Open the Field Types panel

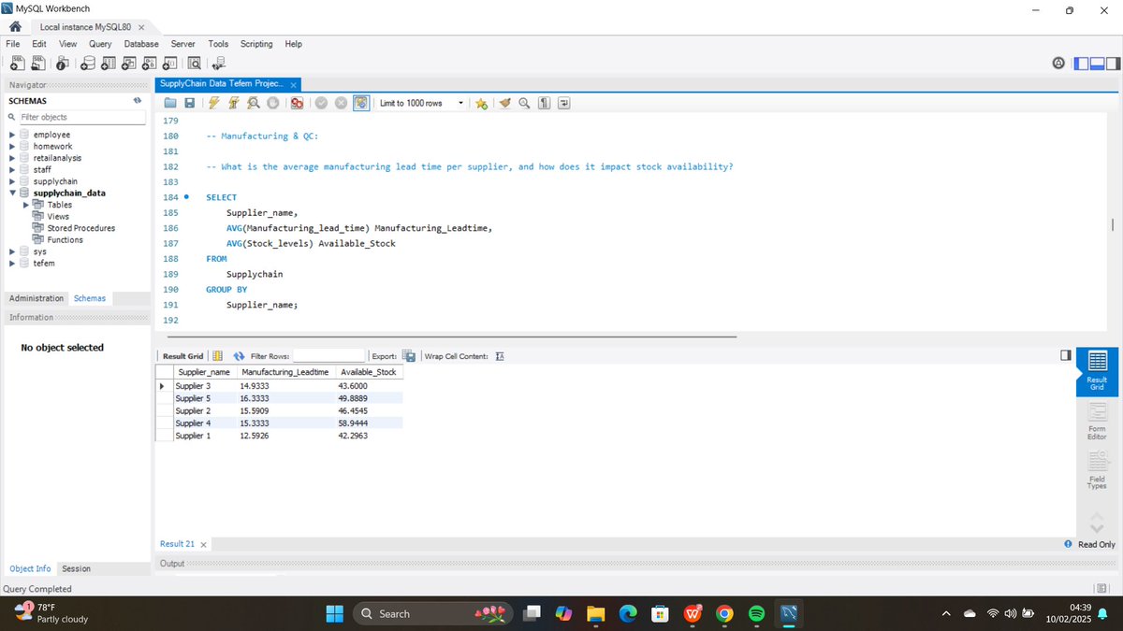[1098, 470]
